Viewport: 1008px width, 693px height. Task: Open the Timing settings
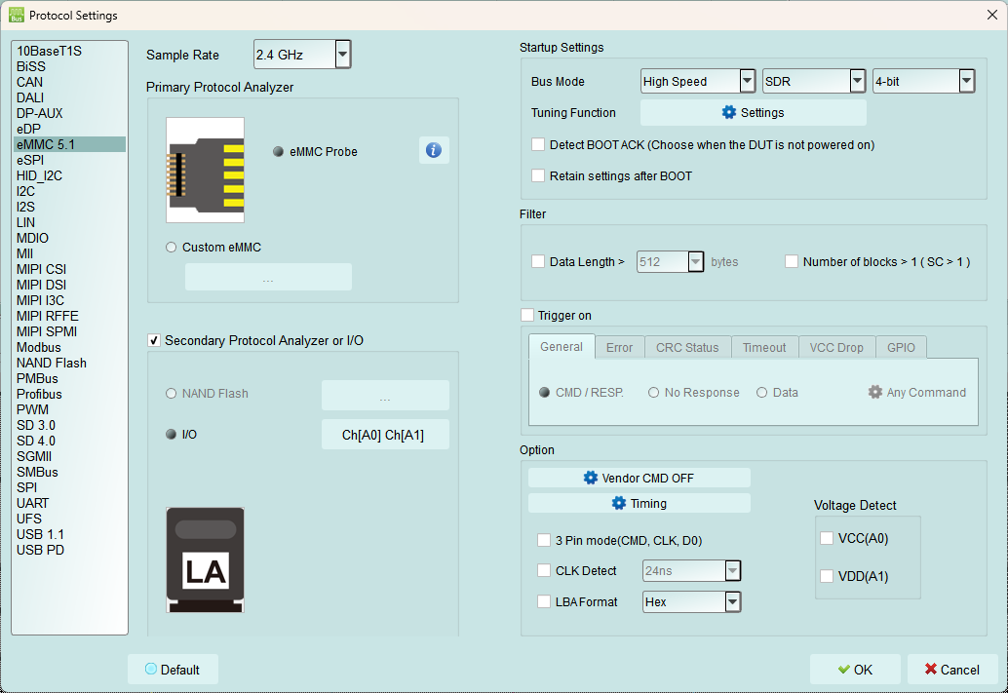(639, 503)
